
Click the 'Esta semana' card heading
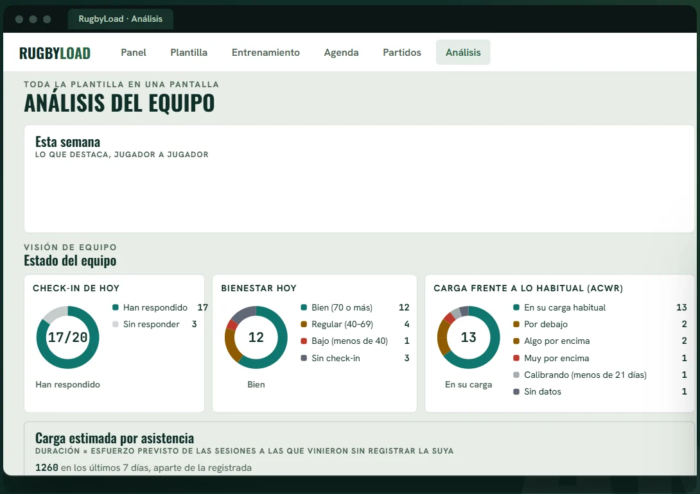click(68, 142)
